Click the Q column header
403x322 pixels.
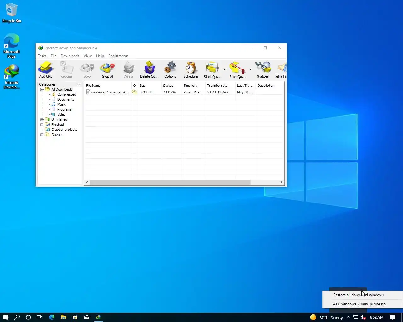click(134, 86)
